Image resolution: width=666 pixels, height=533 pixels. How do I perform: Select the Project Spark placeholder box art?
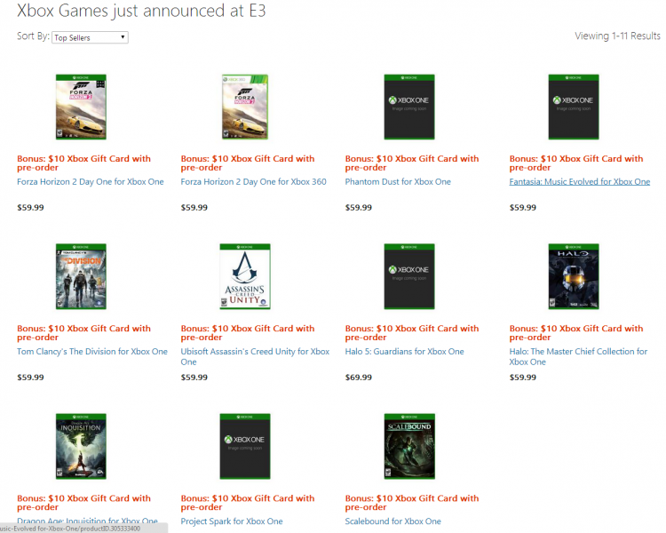[245, 446]
